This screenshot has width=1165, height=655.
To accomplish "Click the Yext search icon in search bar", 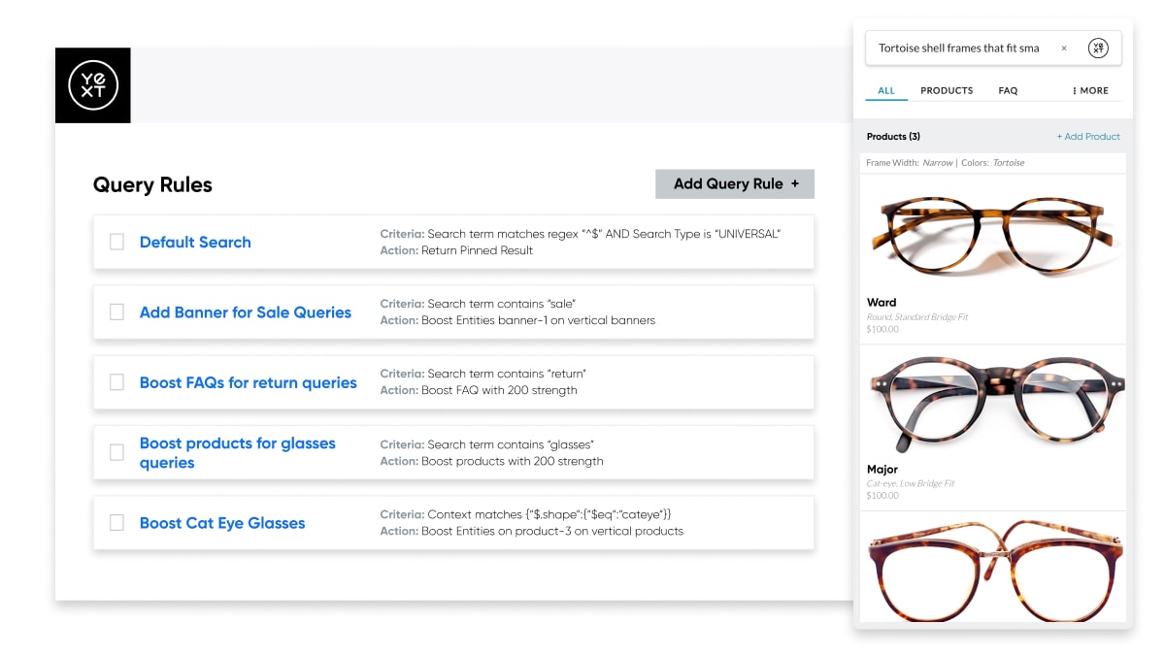I will click(x=1098, y=48).
